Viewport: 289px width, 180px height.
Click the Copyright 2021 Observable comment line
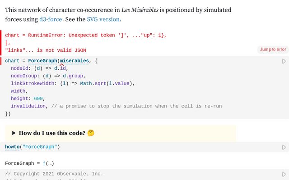tap(54, 174)
